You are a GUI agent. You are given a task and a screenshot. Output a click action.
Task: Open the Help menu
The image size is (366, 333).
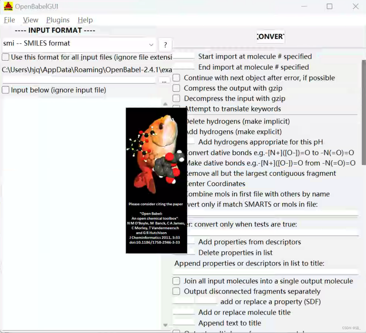click(x=85, y=20)
